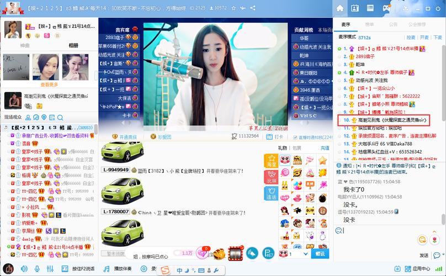Click the flower icon above send button
Image resolution: width=446 pixels, height=276 pixels.
click(434, 240)
